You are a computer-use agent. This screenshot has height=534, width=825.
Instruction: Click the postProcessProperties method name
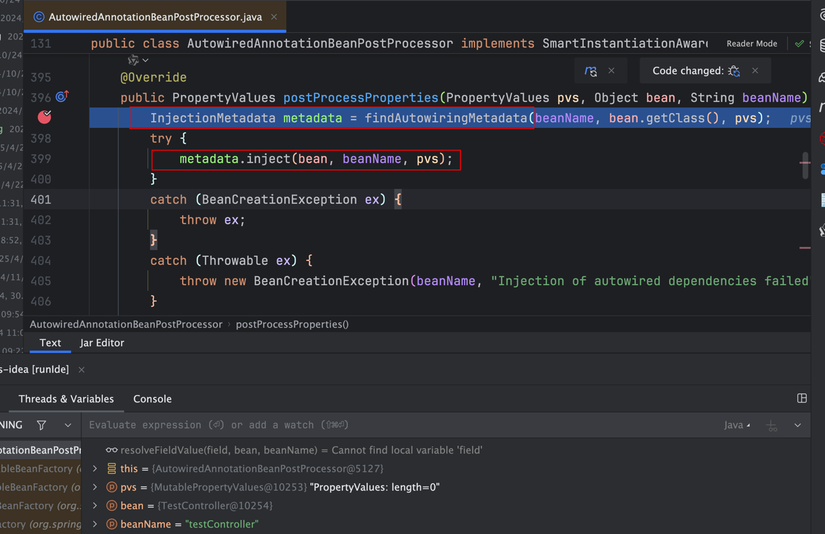(x=360, y=98)
